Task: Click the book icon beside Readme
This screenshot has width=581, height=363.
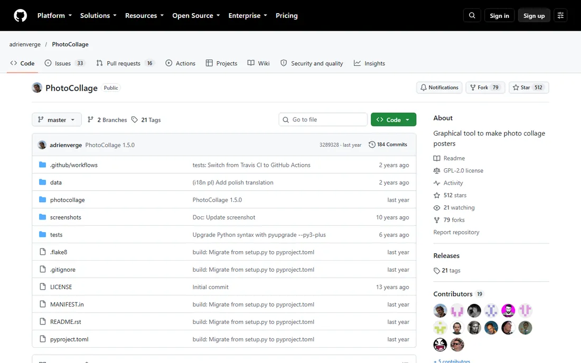Action: point(437,158)
